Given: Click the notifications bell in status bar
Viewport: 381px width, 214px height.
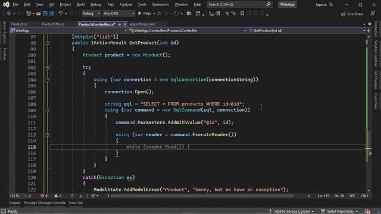Looking at the screenshot, I should click(x=367, y=212).
